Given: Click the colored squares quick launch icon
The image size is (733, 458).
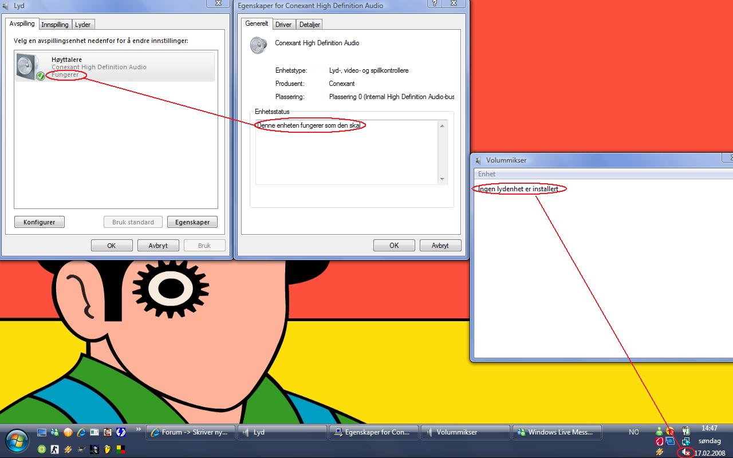Looking at the screenshot, I should click(121, 449).
